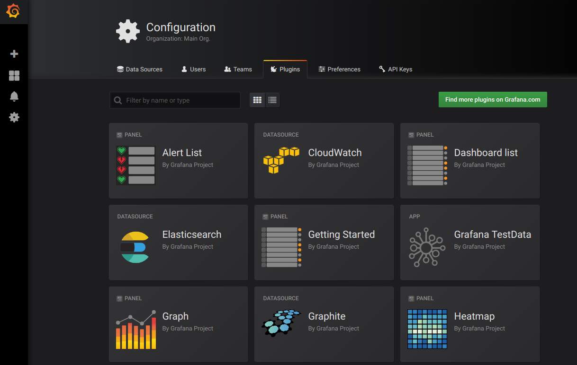Click the search magnifier icon in filter box
The width and height of the screenshot is (577, 365).
pos(118,100)
